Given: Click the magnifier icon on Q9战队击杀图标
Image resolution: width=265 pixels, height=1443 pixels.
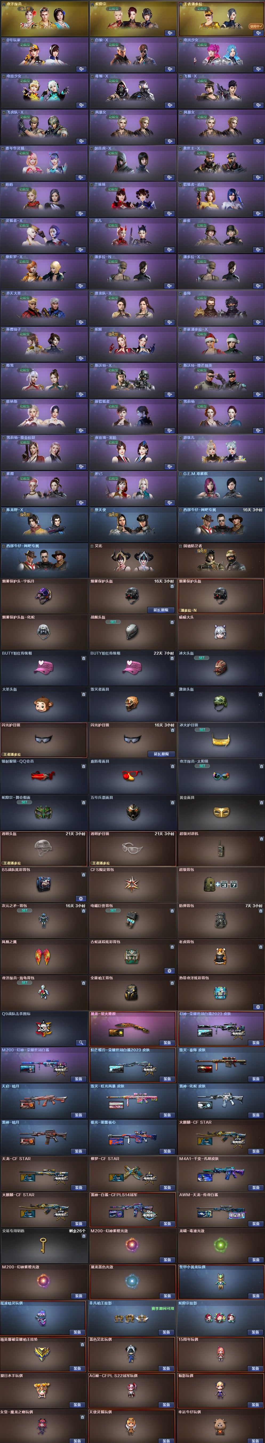Looking at the screenshot, I should tap(81, 1042).
